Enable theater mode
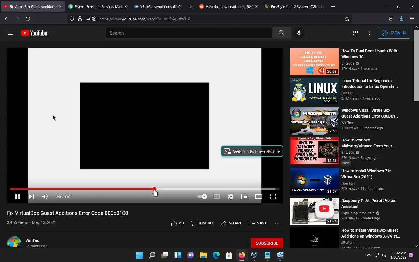This screenshot has width=419, height=262. pyautogui.click(x=259, y=196)
